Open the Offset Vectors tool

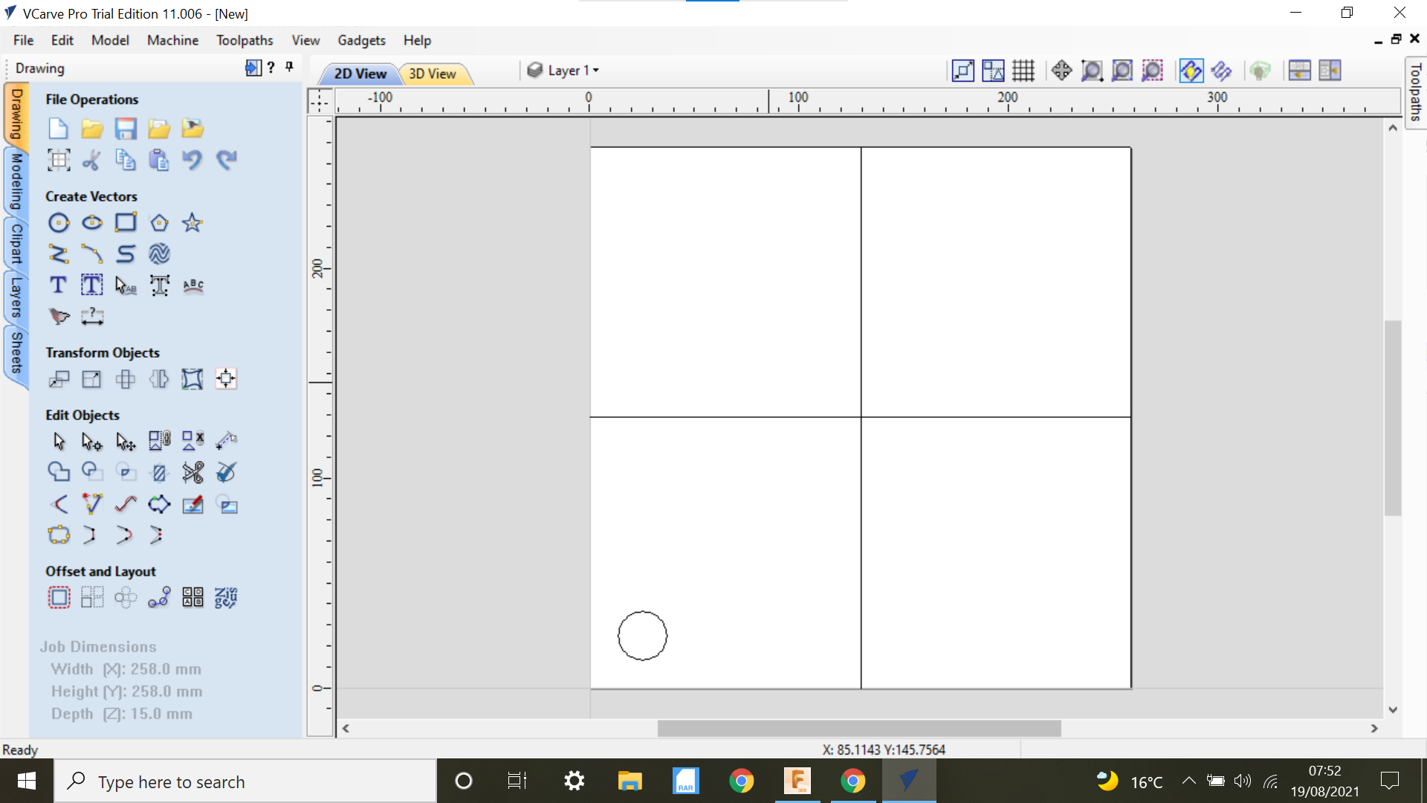click(x=59, y=597)
